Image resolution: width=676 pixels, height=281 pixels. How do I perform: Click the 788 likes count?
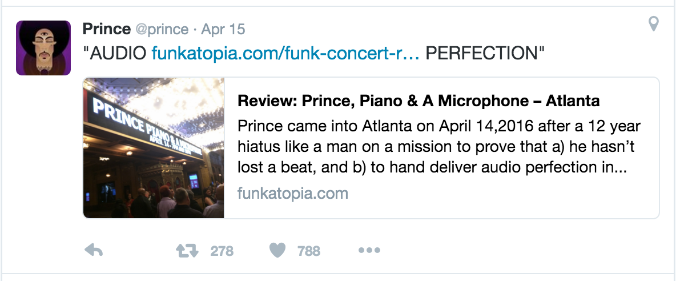tap(309, 251)
